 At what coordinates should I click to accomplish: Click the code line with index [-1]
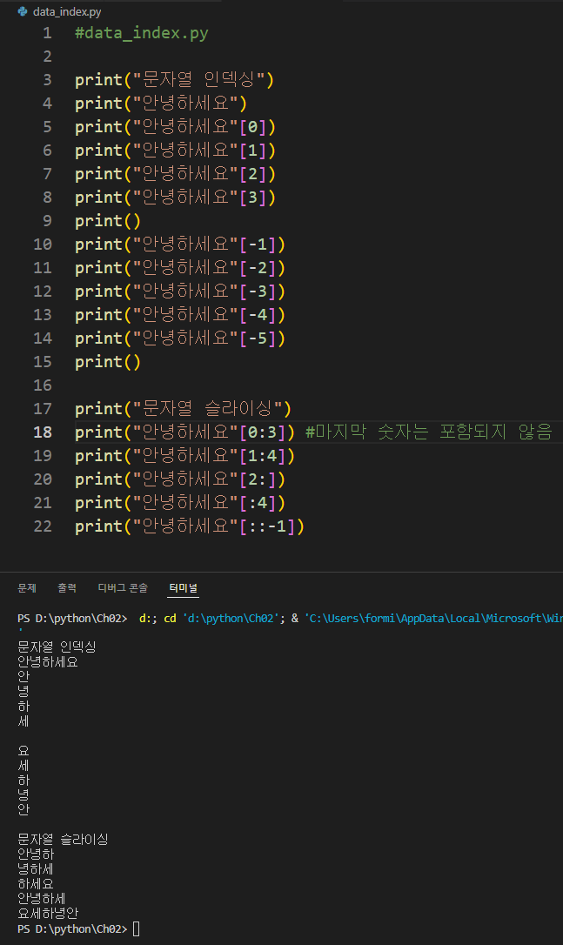(x=180, y=245)
